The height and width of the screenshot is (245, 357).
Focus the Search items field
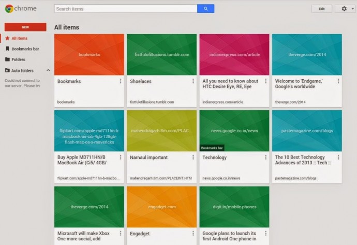tap(125, 9)
